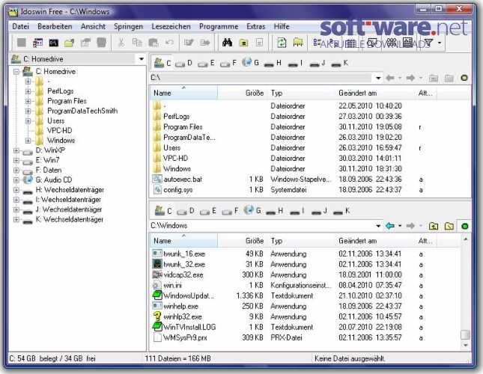Open the Datei menu
Image resolution: width=483 pixels, height=374 pixels.
point(21,26)
